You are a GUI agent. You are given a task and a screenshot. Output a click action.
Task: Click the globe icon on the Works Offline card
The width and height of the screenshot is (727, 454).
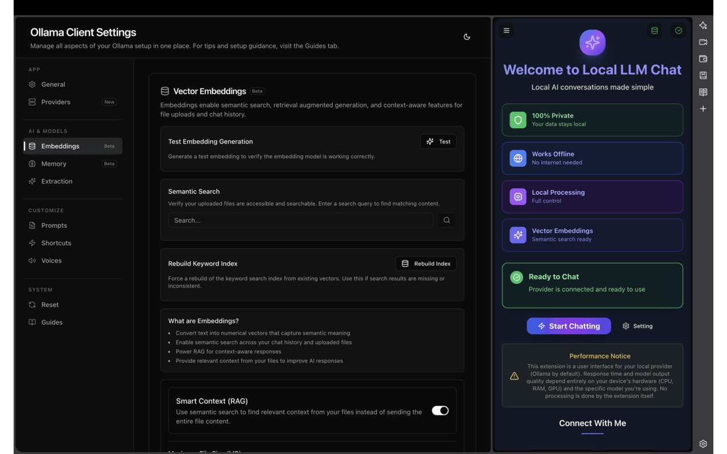point(518,158)
